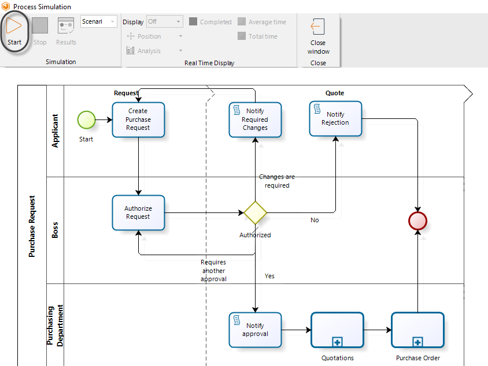Click the 'No' flow label
Screen dimensions: 488x366
(x=315, y=220)
